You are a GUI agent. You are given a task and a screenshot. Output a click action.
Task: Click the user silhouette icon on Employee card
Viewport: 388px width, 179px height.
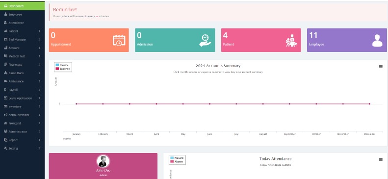point(377,40)
